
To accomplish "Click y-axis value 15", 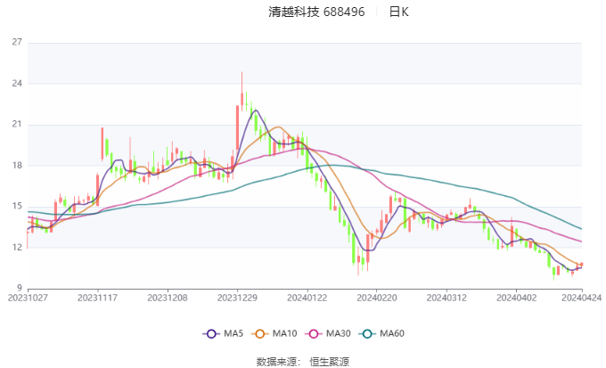I will pyautogui.click(x=17, y=207).
